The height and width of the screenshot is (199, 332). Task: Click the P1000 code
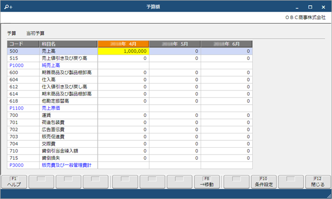pos(16,66)
